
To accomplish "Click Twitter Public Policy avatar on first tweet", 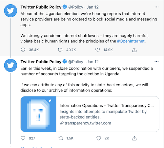I will point(10,11).
